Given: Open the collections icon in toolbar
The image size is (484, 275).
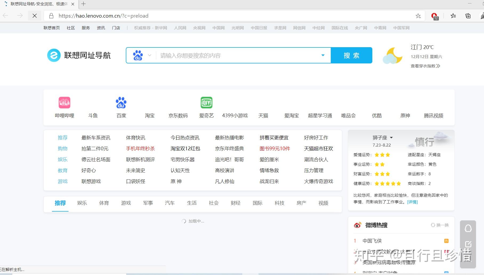Looking at the screenshot, I should 468,16.
